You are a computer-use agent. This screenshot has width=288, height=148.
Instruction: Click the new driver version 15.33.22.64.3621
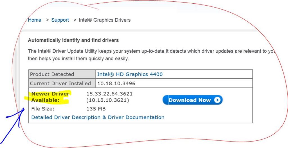point(109,94)
